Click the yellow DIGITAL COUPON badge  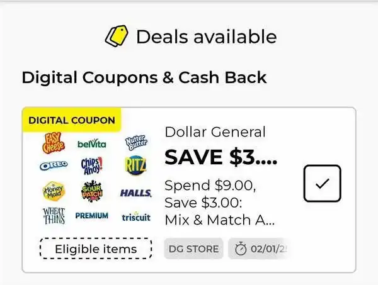point(72,120)
